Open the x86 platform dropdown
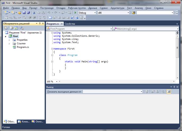Screen dimensions: 182x131 click(x=128, y=13)
